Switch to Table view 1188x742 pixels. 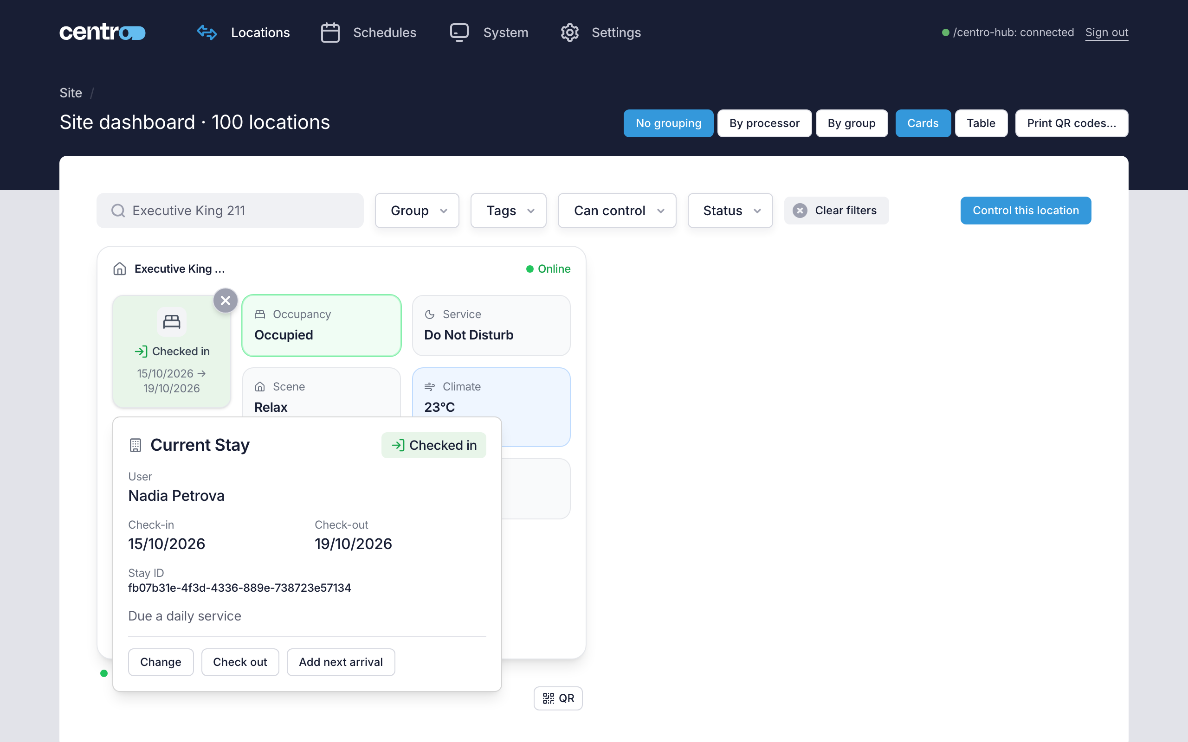tap(981, 123)
